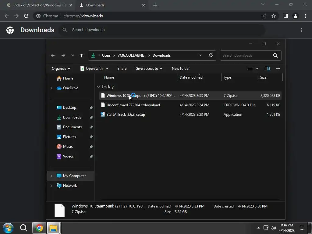The width and height of the screenshot is (312, 234).
Task: Create a New folder
Action: [181, 69]
